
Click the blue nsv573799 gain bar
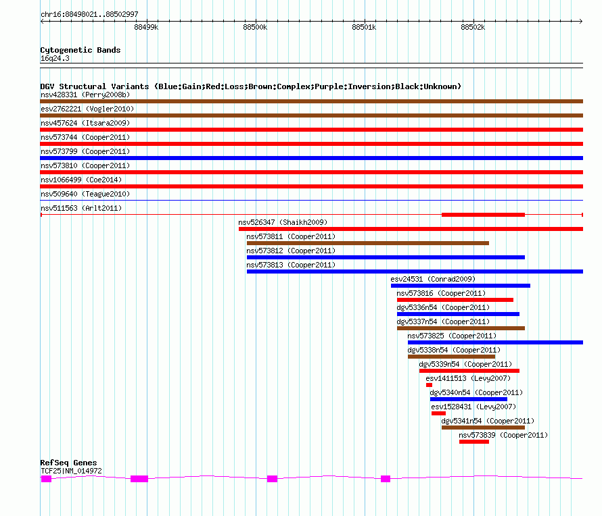pos(311,158)
